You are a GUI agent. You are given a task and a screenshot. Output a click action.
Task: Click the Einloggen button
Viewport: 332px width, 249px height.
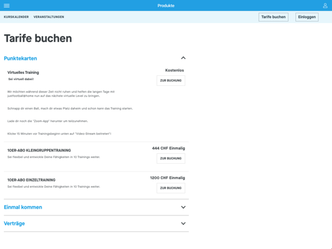coord(307,17)
